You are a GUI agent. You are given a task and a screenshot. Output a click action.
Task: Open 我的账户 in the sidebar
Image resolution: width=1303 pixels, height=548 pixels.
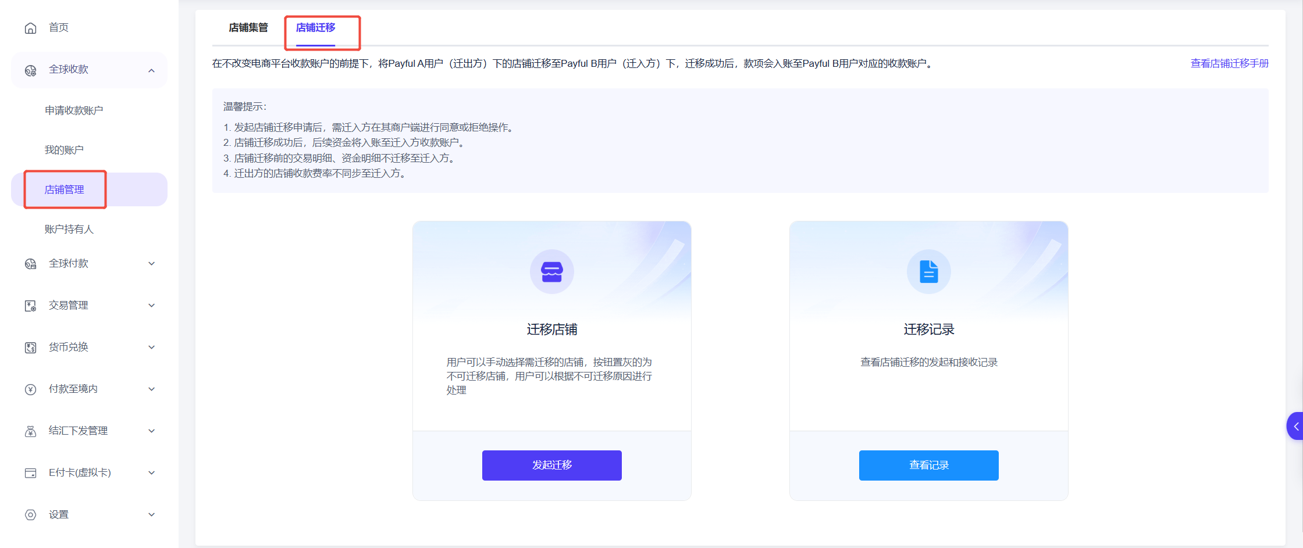pos(64,150)
